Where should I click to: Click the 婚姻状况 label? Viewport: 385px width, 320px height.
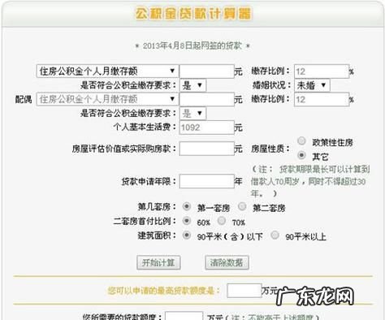[x=271, y=85]
